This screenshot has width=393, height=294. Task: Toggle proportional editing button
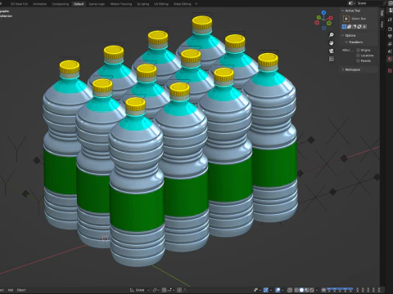tap(179, 290)
